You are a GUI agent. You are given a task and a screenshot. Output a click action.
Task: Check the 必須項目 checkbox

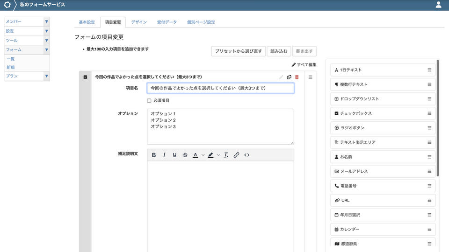[149, 101]
